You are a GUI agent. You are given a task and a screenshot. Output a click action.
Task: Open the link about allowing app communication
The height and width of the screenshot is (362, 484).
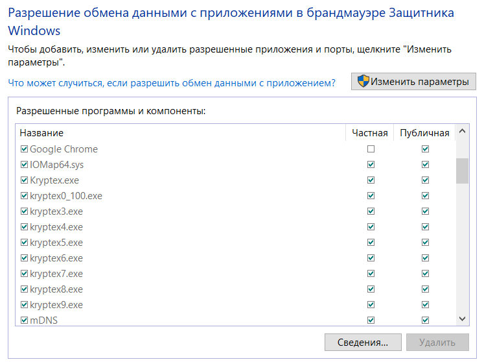pos(172,83)
